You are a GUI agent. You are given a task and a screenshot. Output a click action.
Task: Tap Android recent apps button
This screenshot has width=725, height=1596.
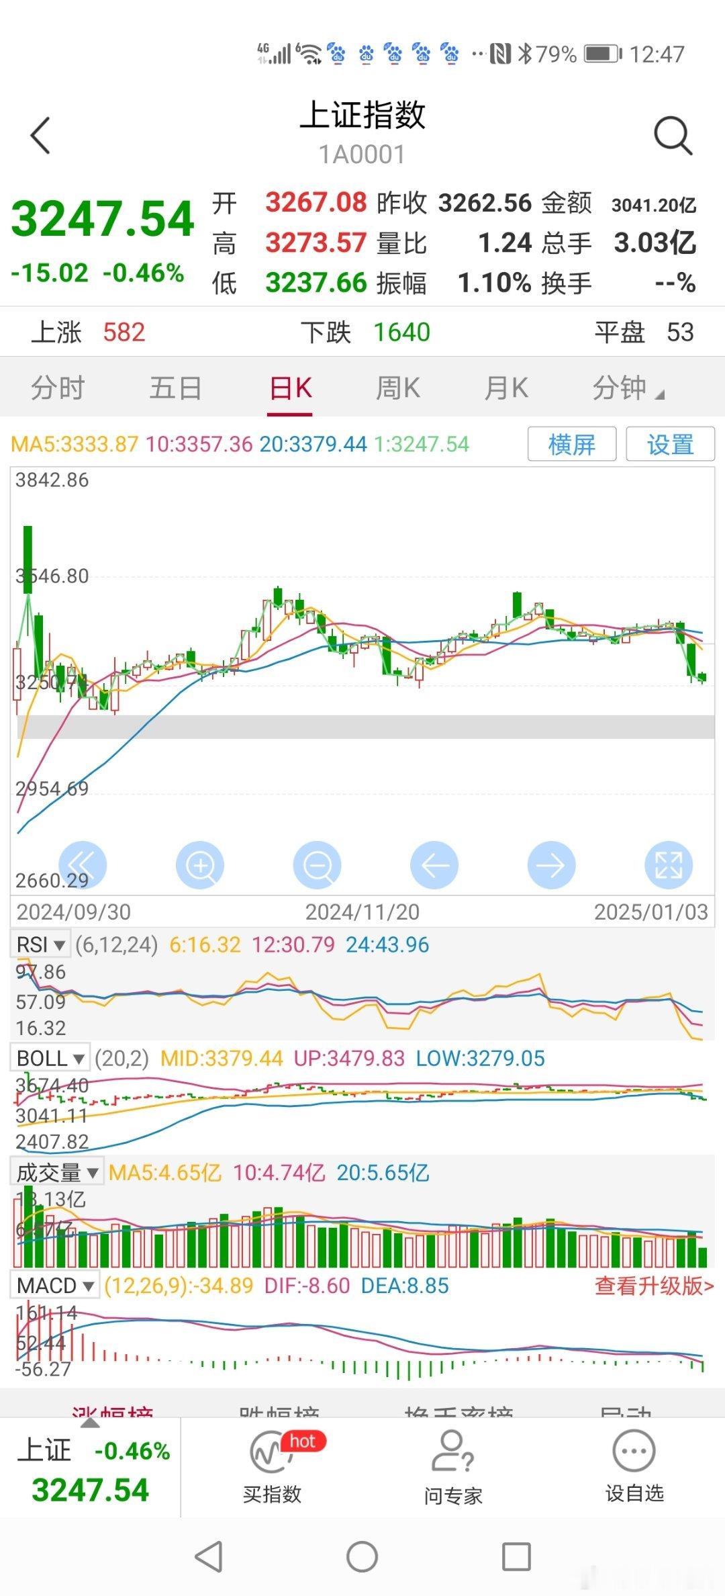pos(516,1556)
